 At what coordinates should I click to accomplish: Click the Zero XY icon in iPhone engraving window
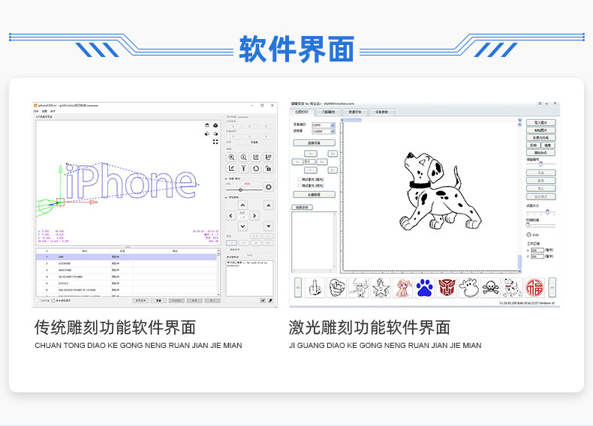click(x=256, y=157)
